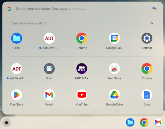
Task: Open Files from the shelf
Action: [130, 122]
